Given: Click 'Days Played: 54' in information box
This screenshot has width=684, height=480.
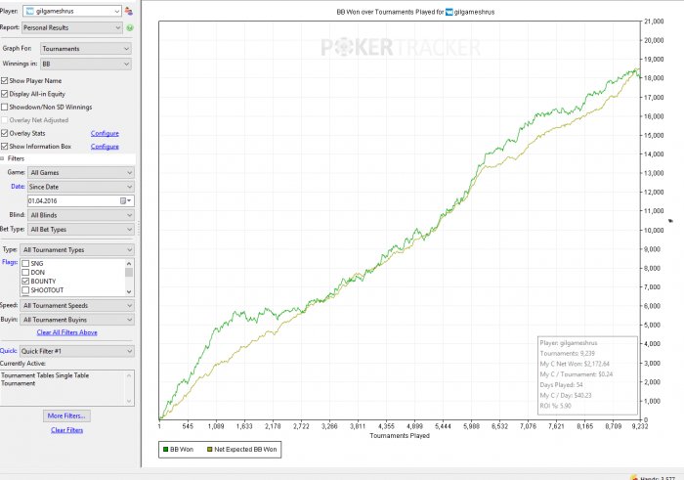Looking at the screenshot, I should (x=562, y=385).
